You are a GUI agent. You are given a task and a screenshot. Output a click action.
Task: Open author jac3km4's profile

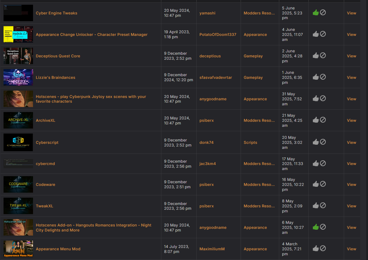(208, 164)
